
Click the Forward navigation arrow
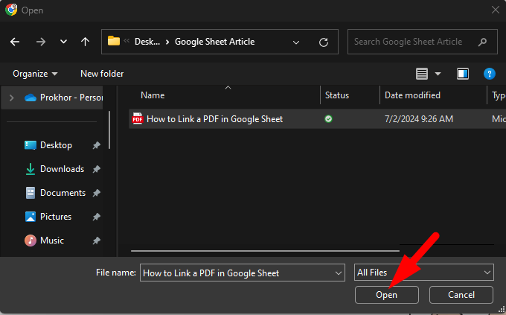(x=40, y=42)
